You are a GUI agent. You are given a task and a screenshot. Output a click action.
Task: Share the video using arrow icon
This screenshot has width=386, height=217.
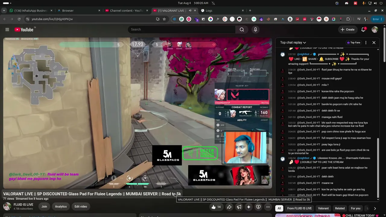[x=229, y=207]
